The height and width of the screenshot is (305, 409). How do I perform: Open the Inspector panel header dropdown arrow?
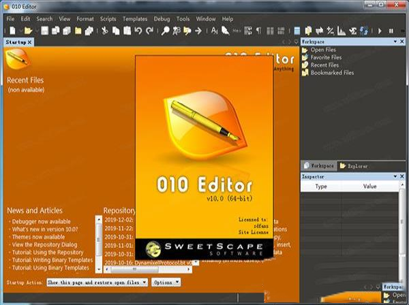pyautogui.click(x=395, y=176)
